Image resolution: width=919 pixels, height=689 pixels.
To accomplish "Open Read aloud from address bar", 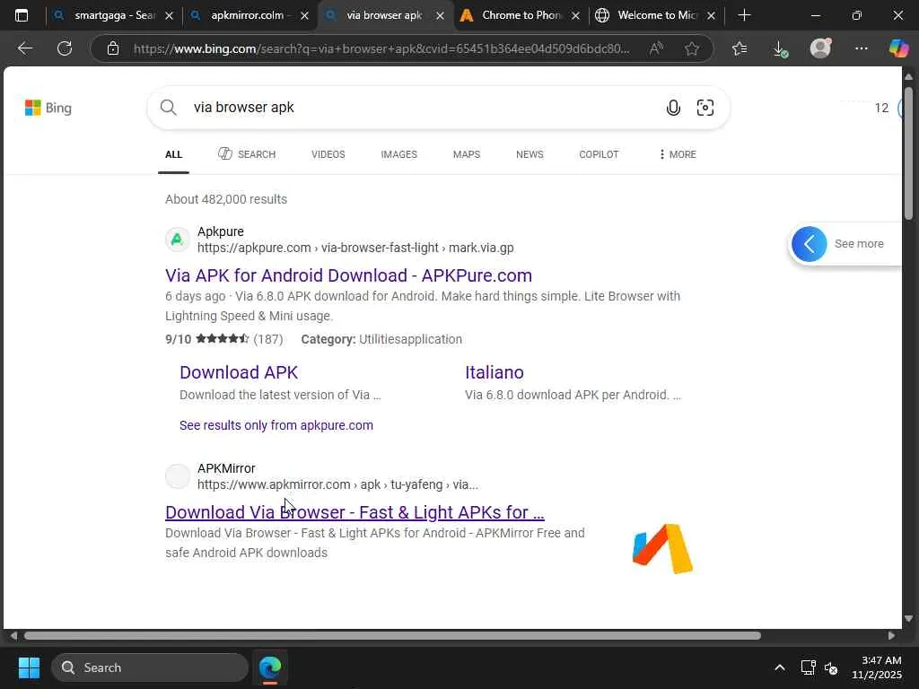I will 656,48.
